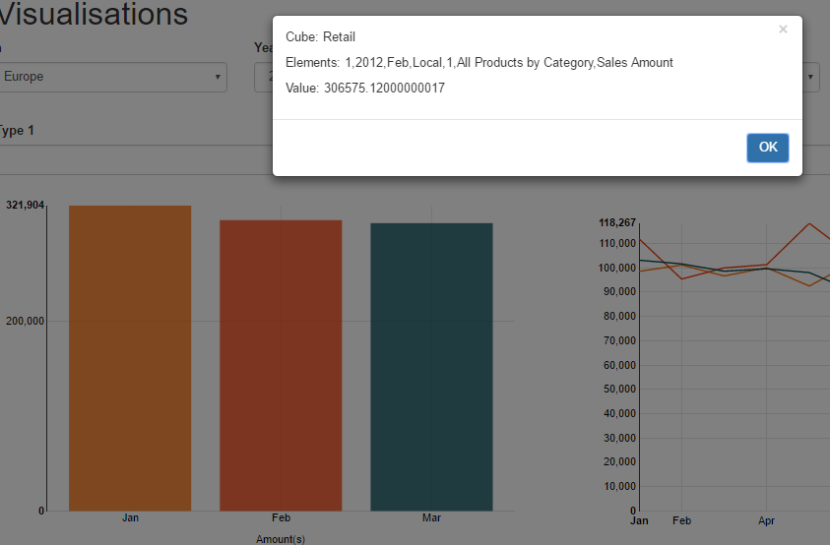Close the dialog with the × icon
The image size is (830, 545).
pyautogui.click(x=783, y=30)
